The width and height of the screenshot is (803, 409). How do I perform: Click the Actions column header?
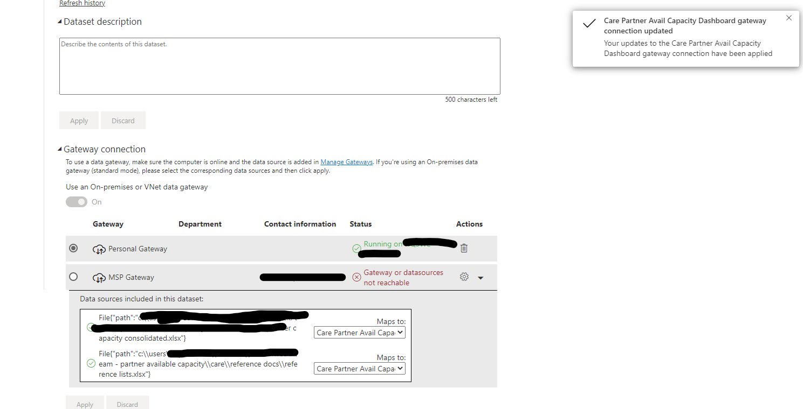tap(469, 224)
